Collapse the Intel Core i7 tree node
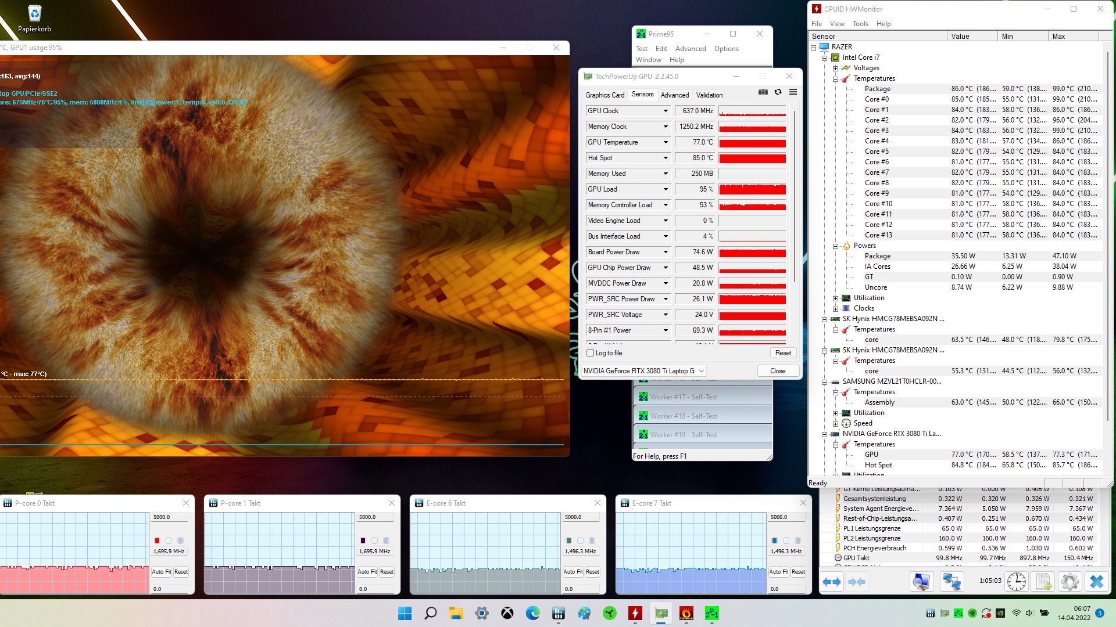 point(824,57)
